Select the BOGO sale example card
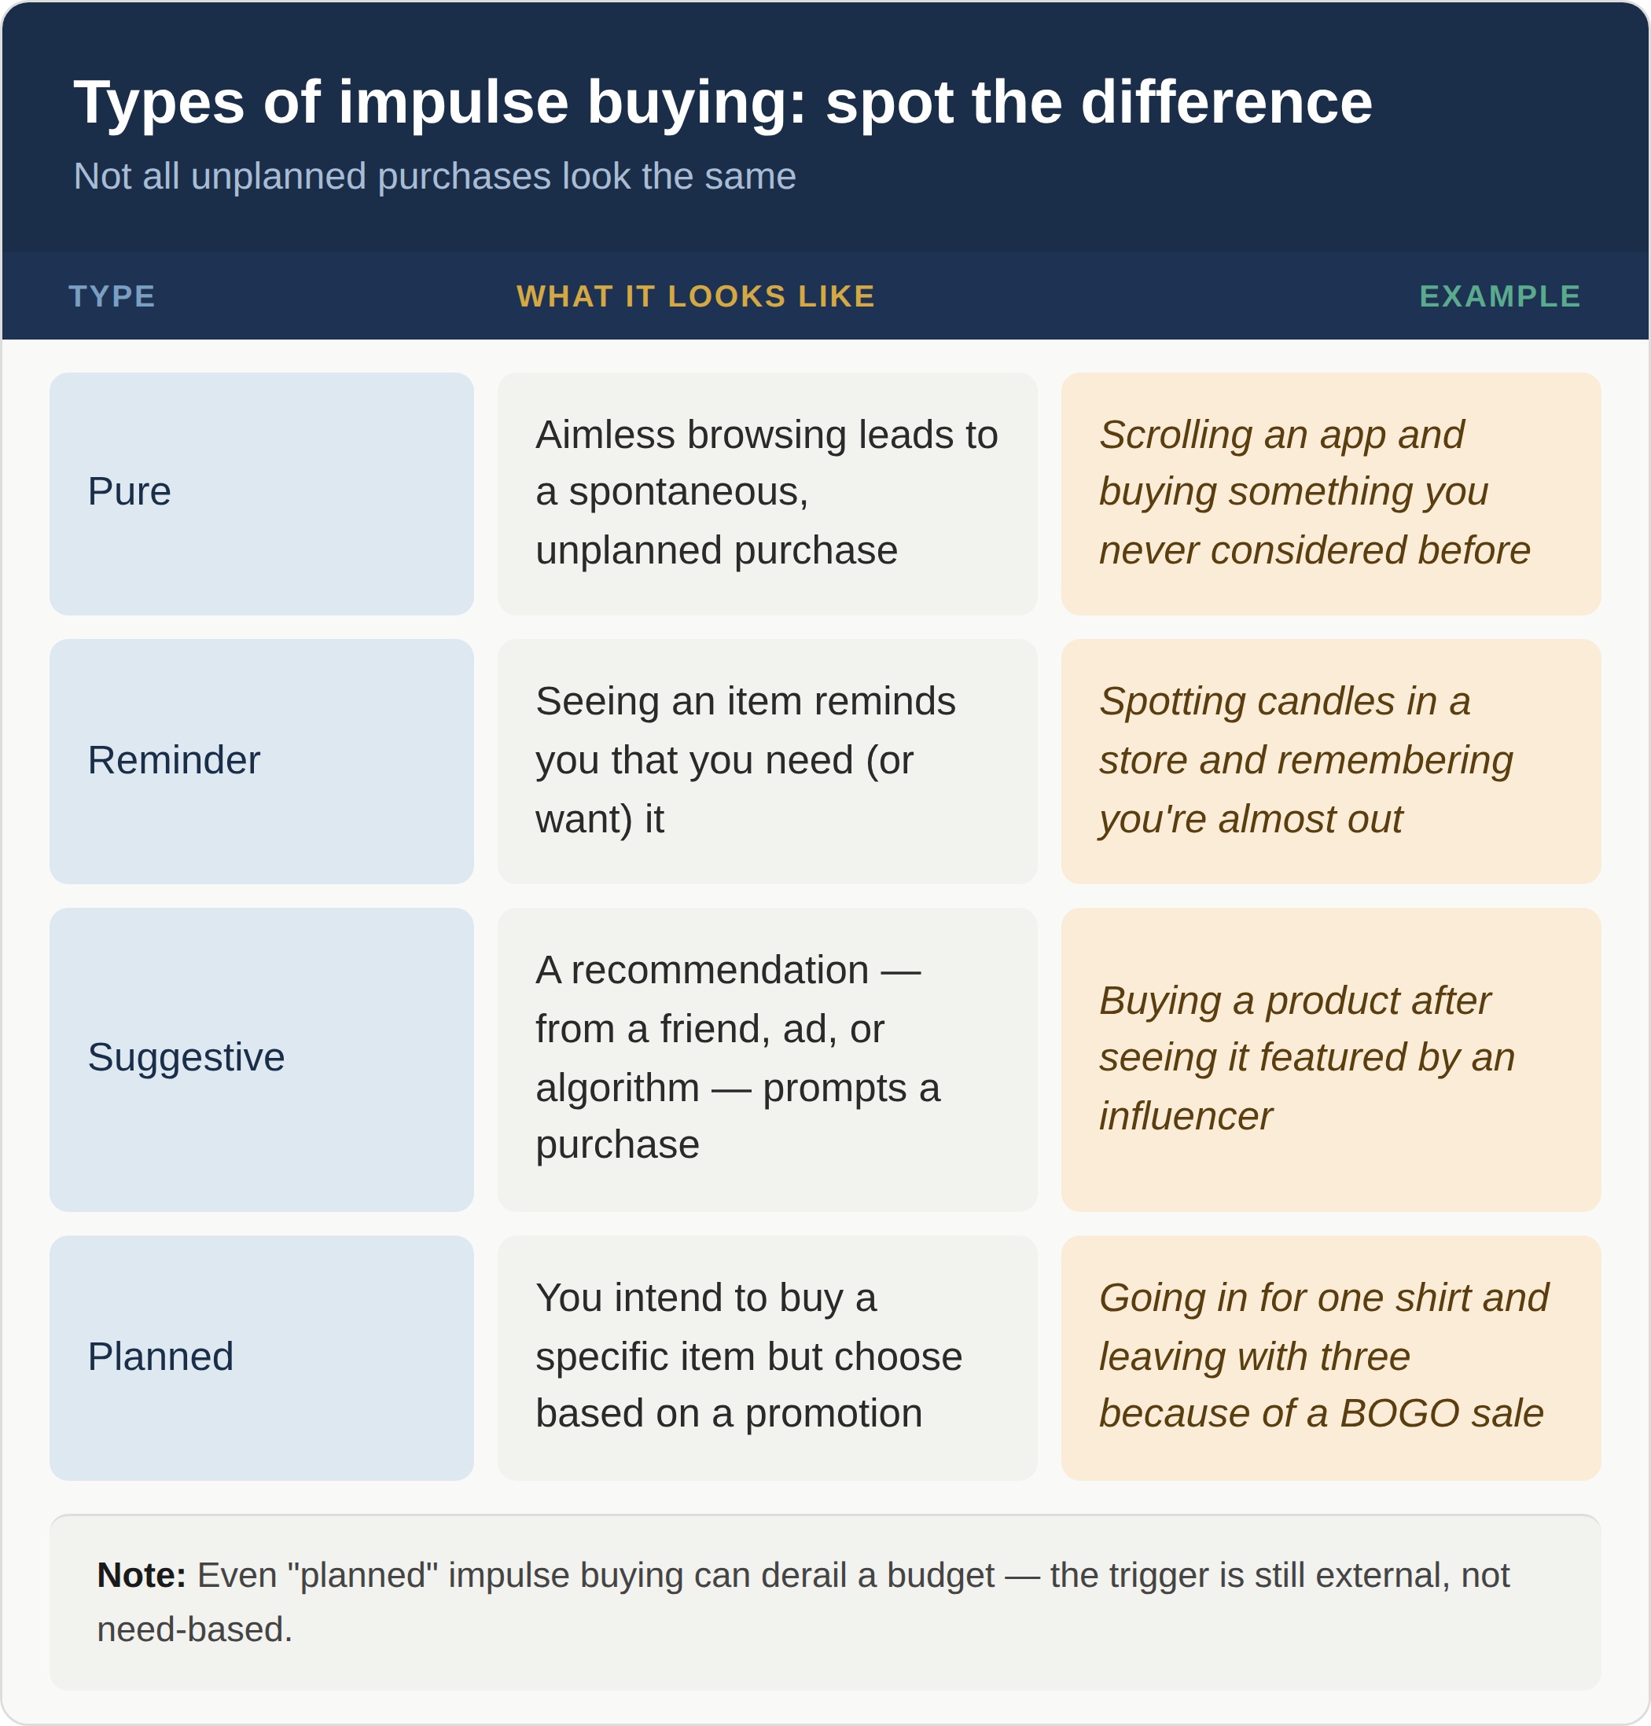Screen dimensions: 1651x1726 click(x=1331, y=1357)
